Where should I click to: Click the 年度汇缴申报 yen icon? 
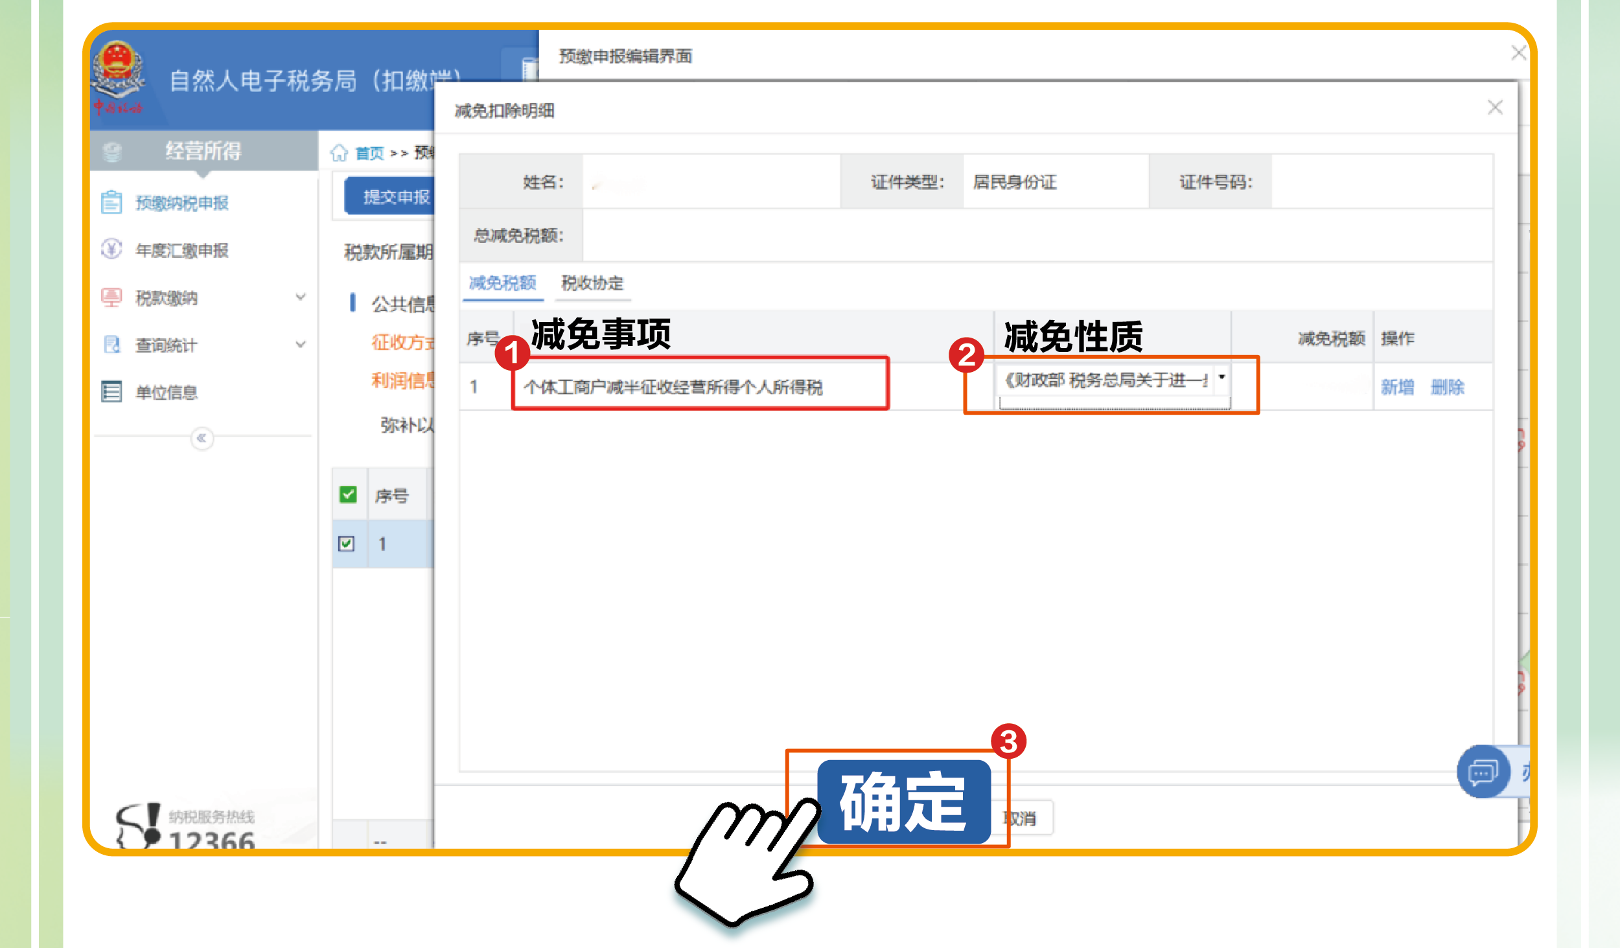point(111,249)
